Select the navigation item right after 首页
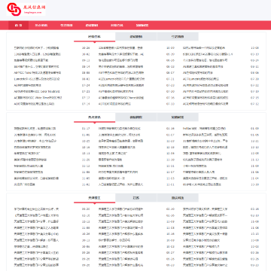Image resolution: width=271 pixels, height=271 pixels. [x=41, y=26]
